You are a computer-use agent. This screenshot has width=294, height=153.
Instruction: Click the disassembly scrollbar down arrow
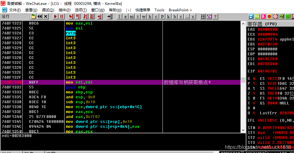[x=243, y=130]
